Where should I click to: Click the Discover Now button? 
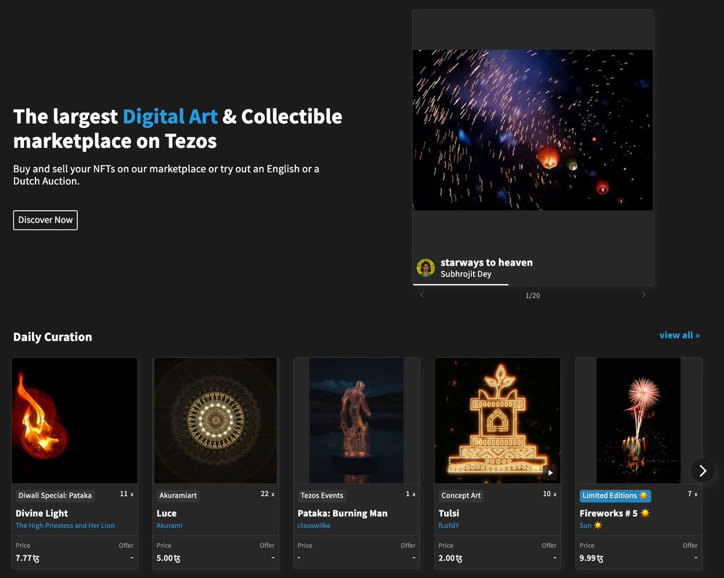tap(45, 220)
